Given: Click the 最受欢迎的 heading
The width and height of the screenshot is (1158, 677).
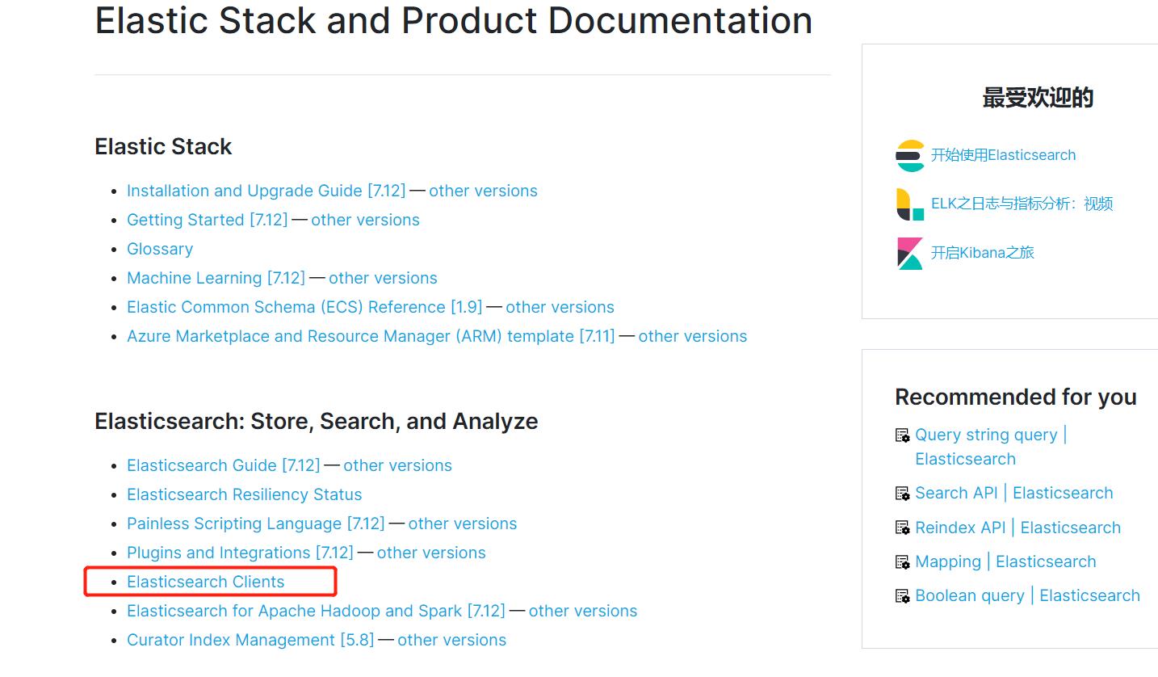Looking at the screenshot, I should click(x=1038, y=98).
